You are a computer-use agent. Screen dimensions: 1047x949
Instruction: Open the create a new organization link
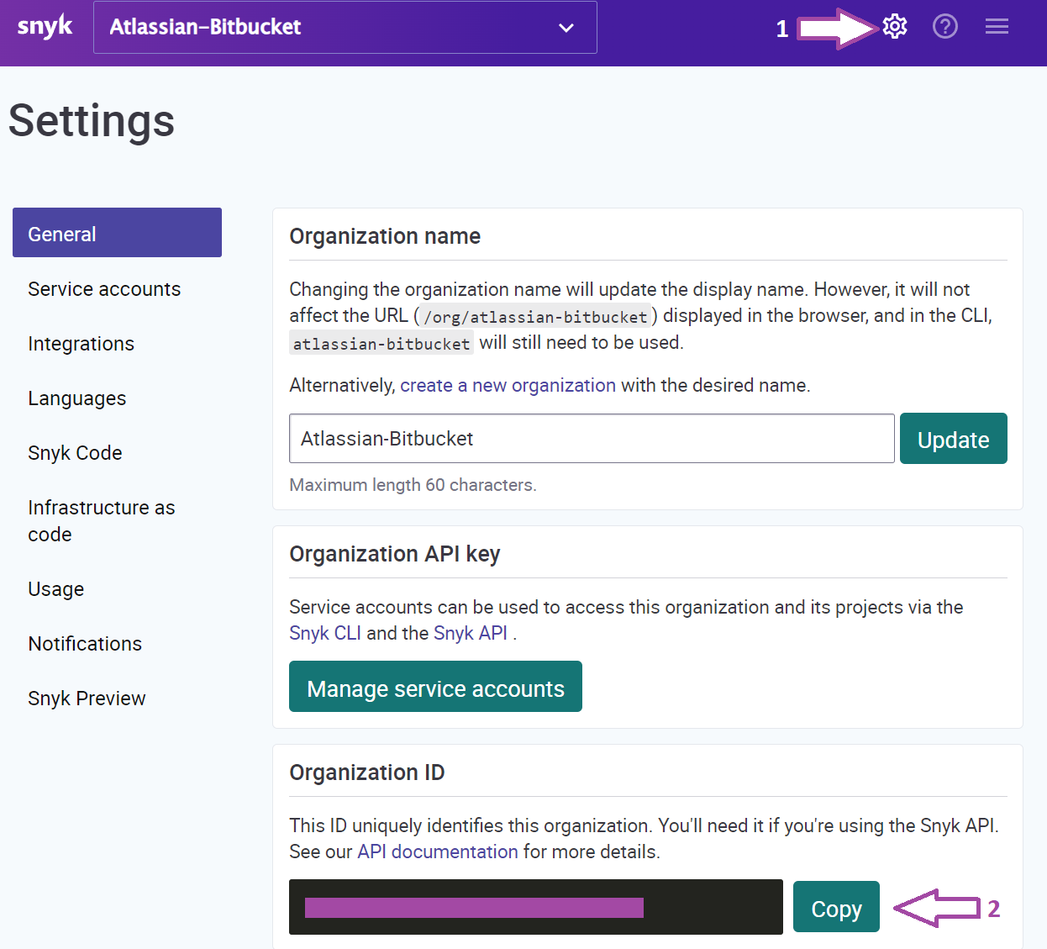508,385
